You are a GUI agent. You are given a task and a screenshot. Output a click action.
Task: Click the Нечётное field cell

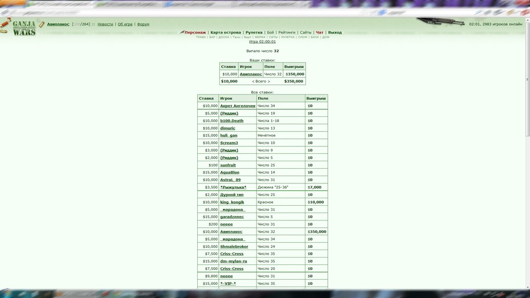[280, 136]
